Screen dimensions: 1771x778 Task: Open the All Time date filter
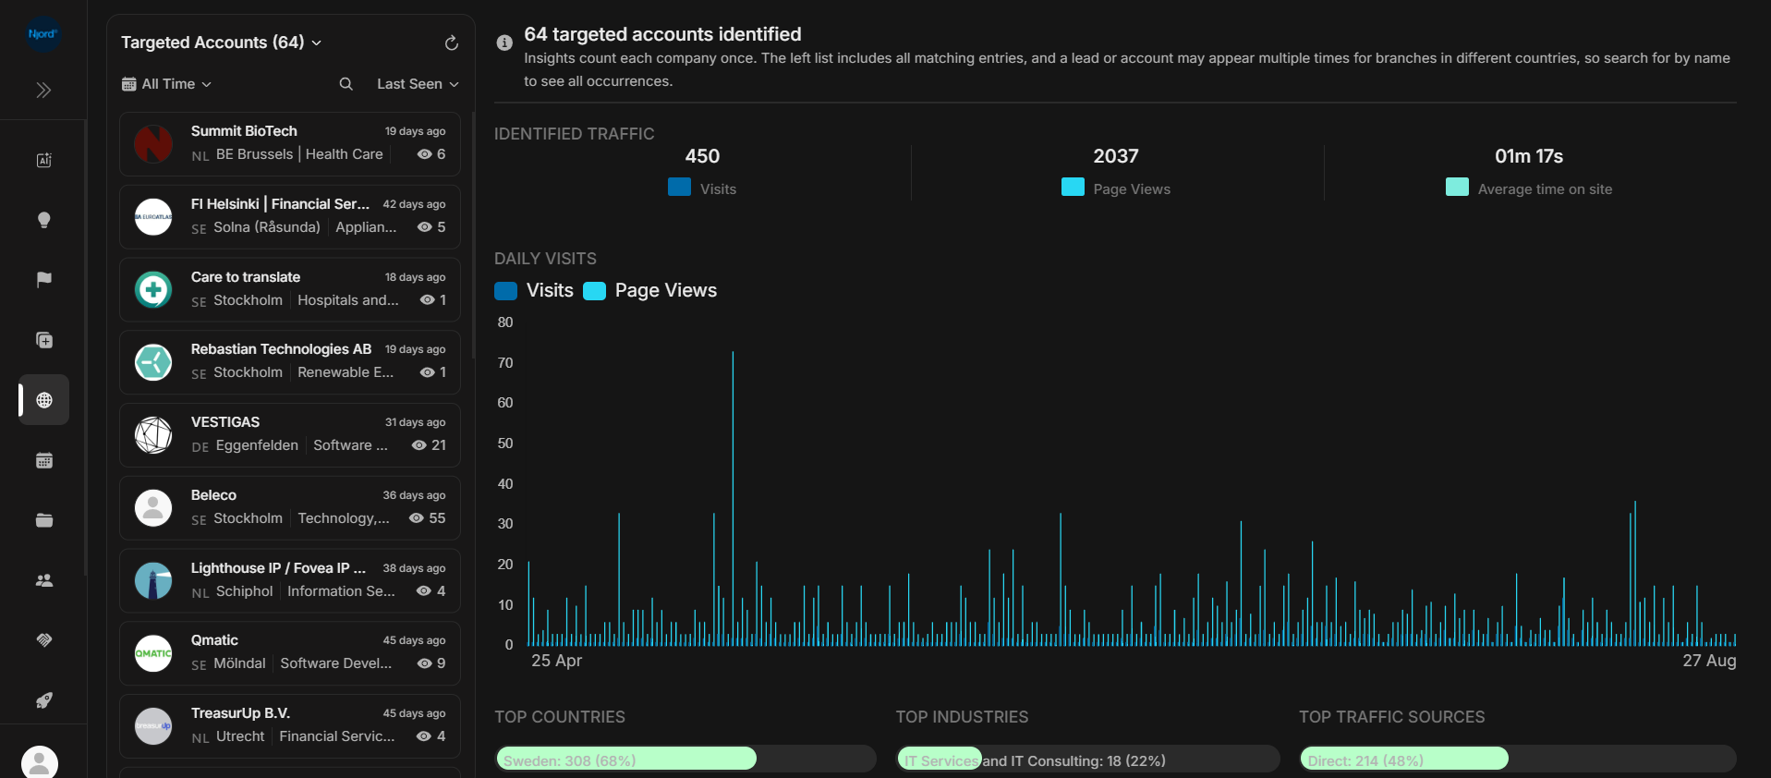[166, 84]
